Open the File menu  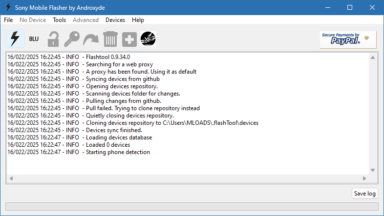pyautogui.click(x=8, y=20)
